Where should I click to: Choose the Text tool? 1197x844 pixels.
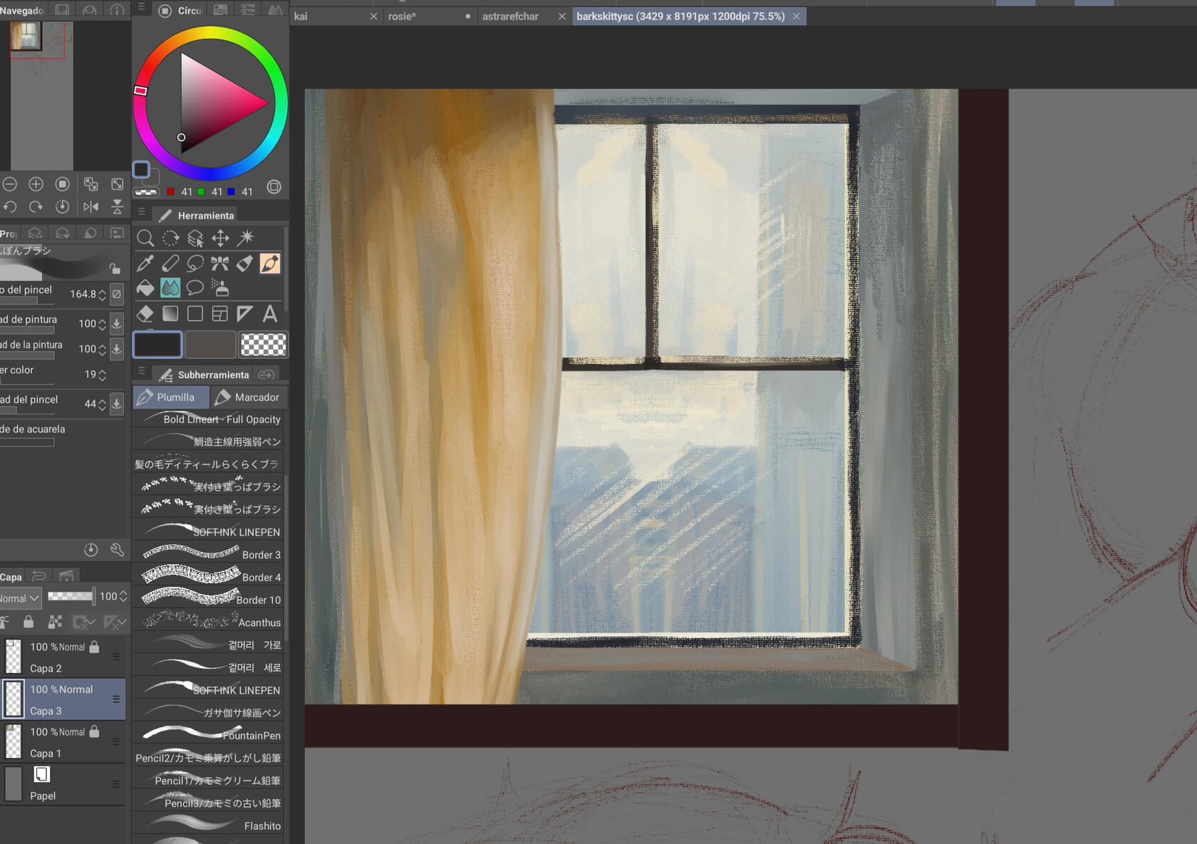pyautogui.click(x=270, y=313)
